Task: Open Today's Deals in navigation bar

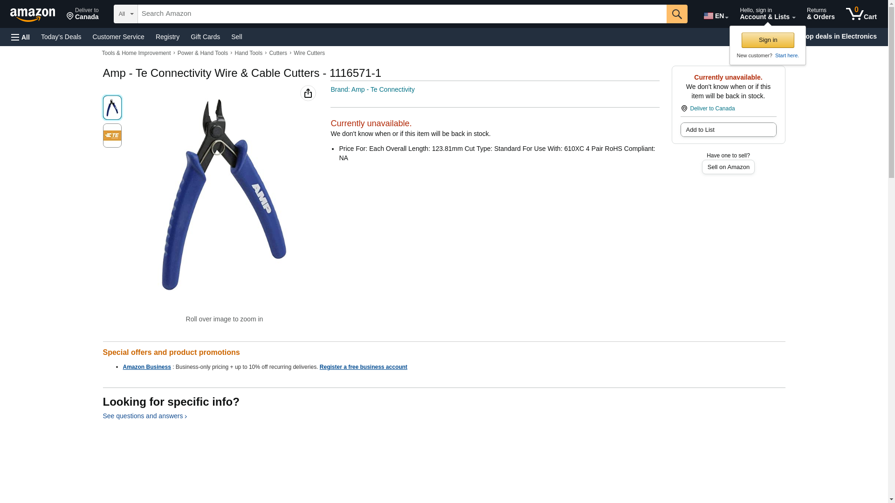Action: coord(61,37)
